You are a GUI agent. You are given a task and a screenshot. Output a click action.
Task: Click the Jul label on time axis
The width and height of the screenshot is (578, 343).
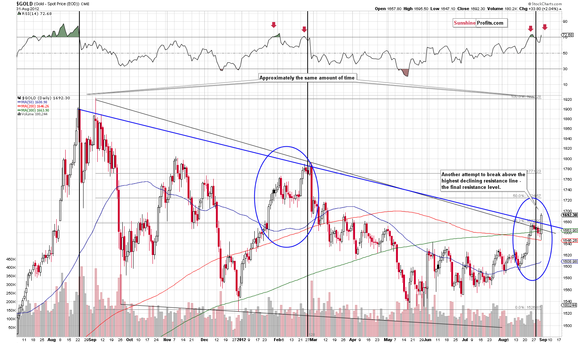tap(464, 340)
